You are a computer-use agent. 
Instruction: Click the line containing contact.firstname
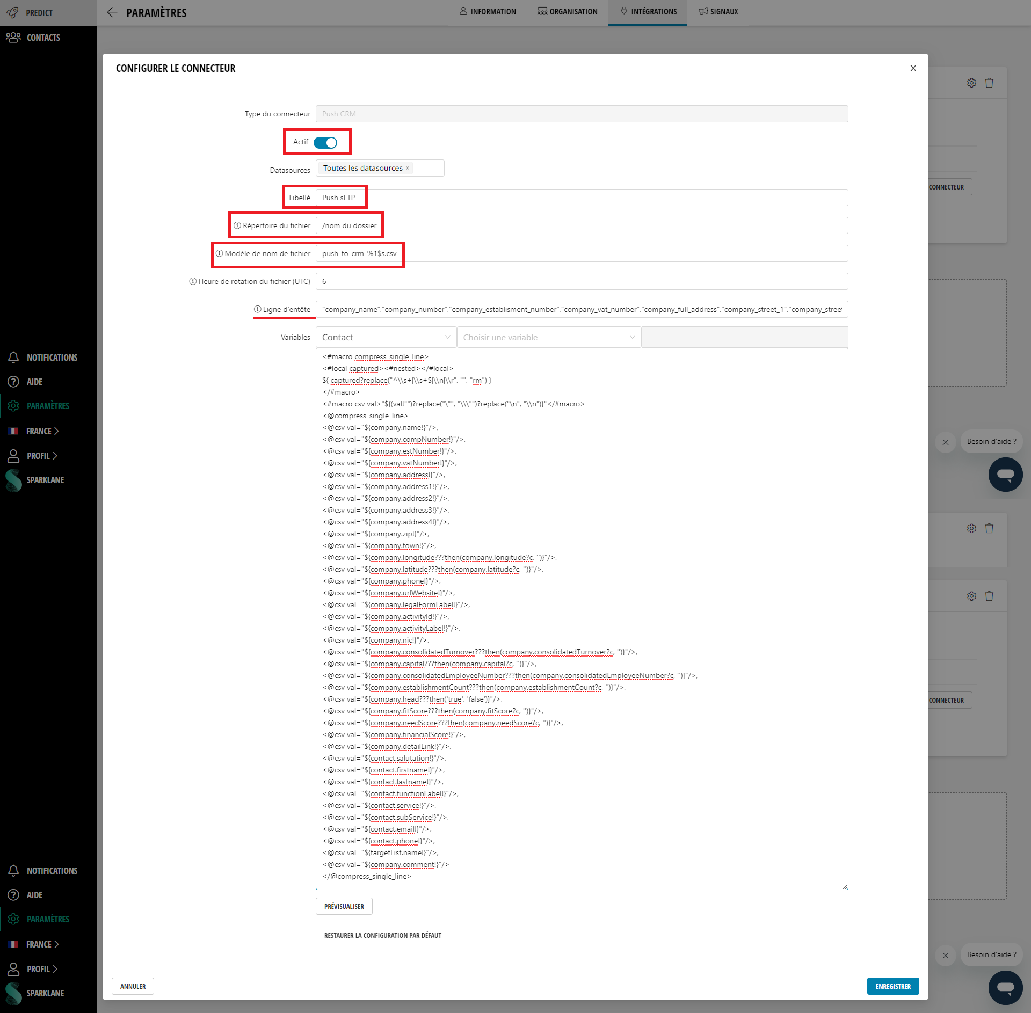384,770
